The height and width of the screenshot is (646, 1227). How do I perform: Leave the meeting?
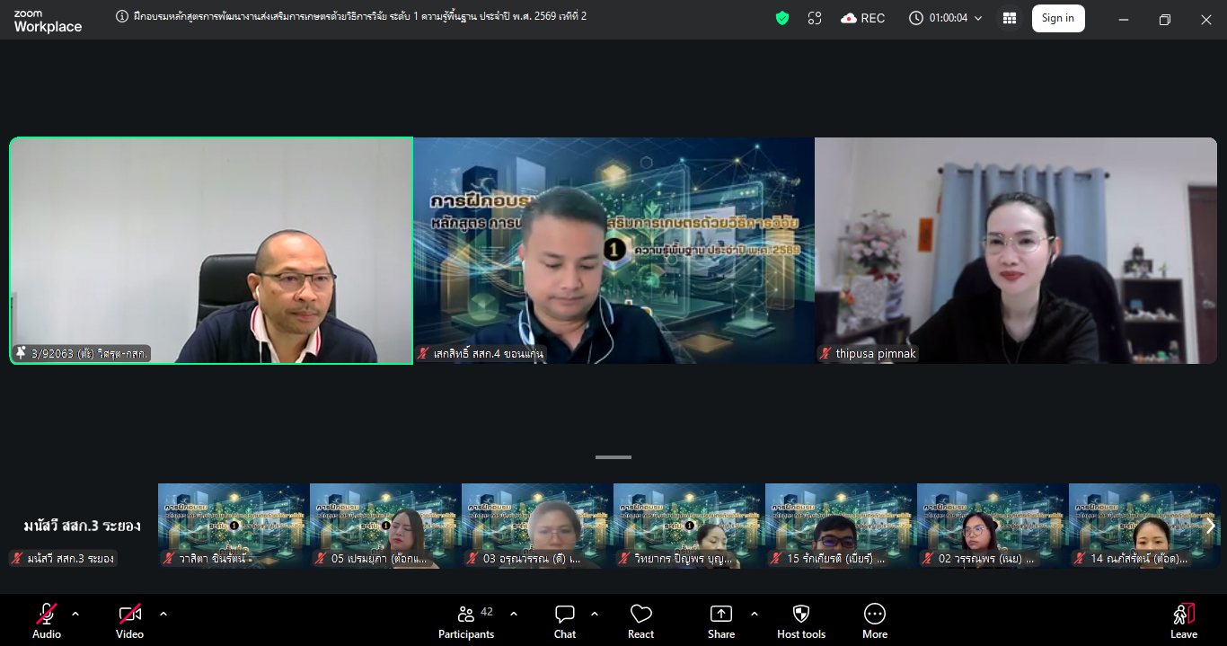pos(1183,621)
